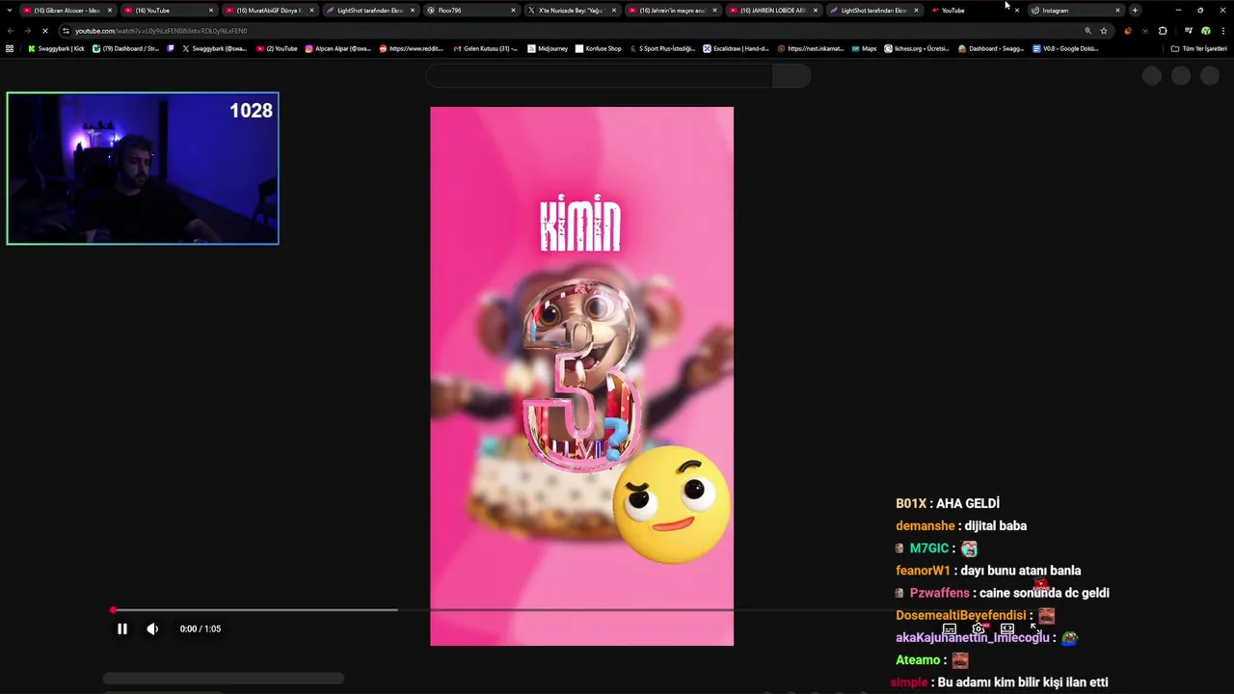Screen dimensions: 1234x694
Task: Open the reddit bookmark
Action: (411, 48)
